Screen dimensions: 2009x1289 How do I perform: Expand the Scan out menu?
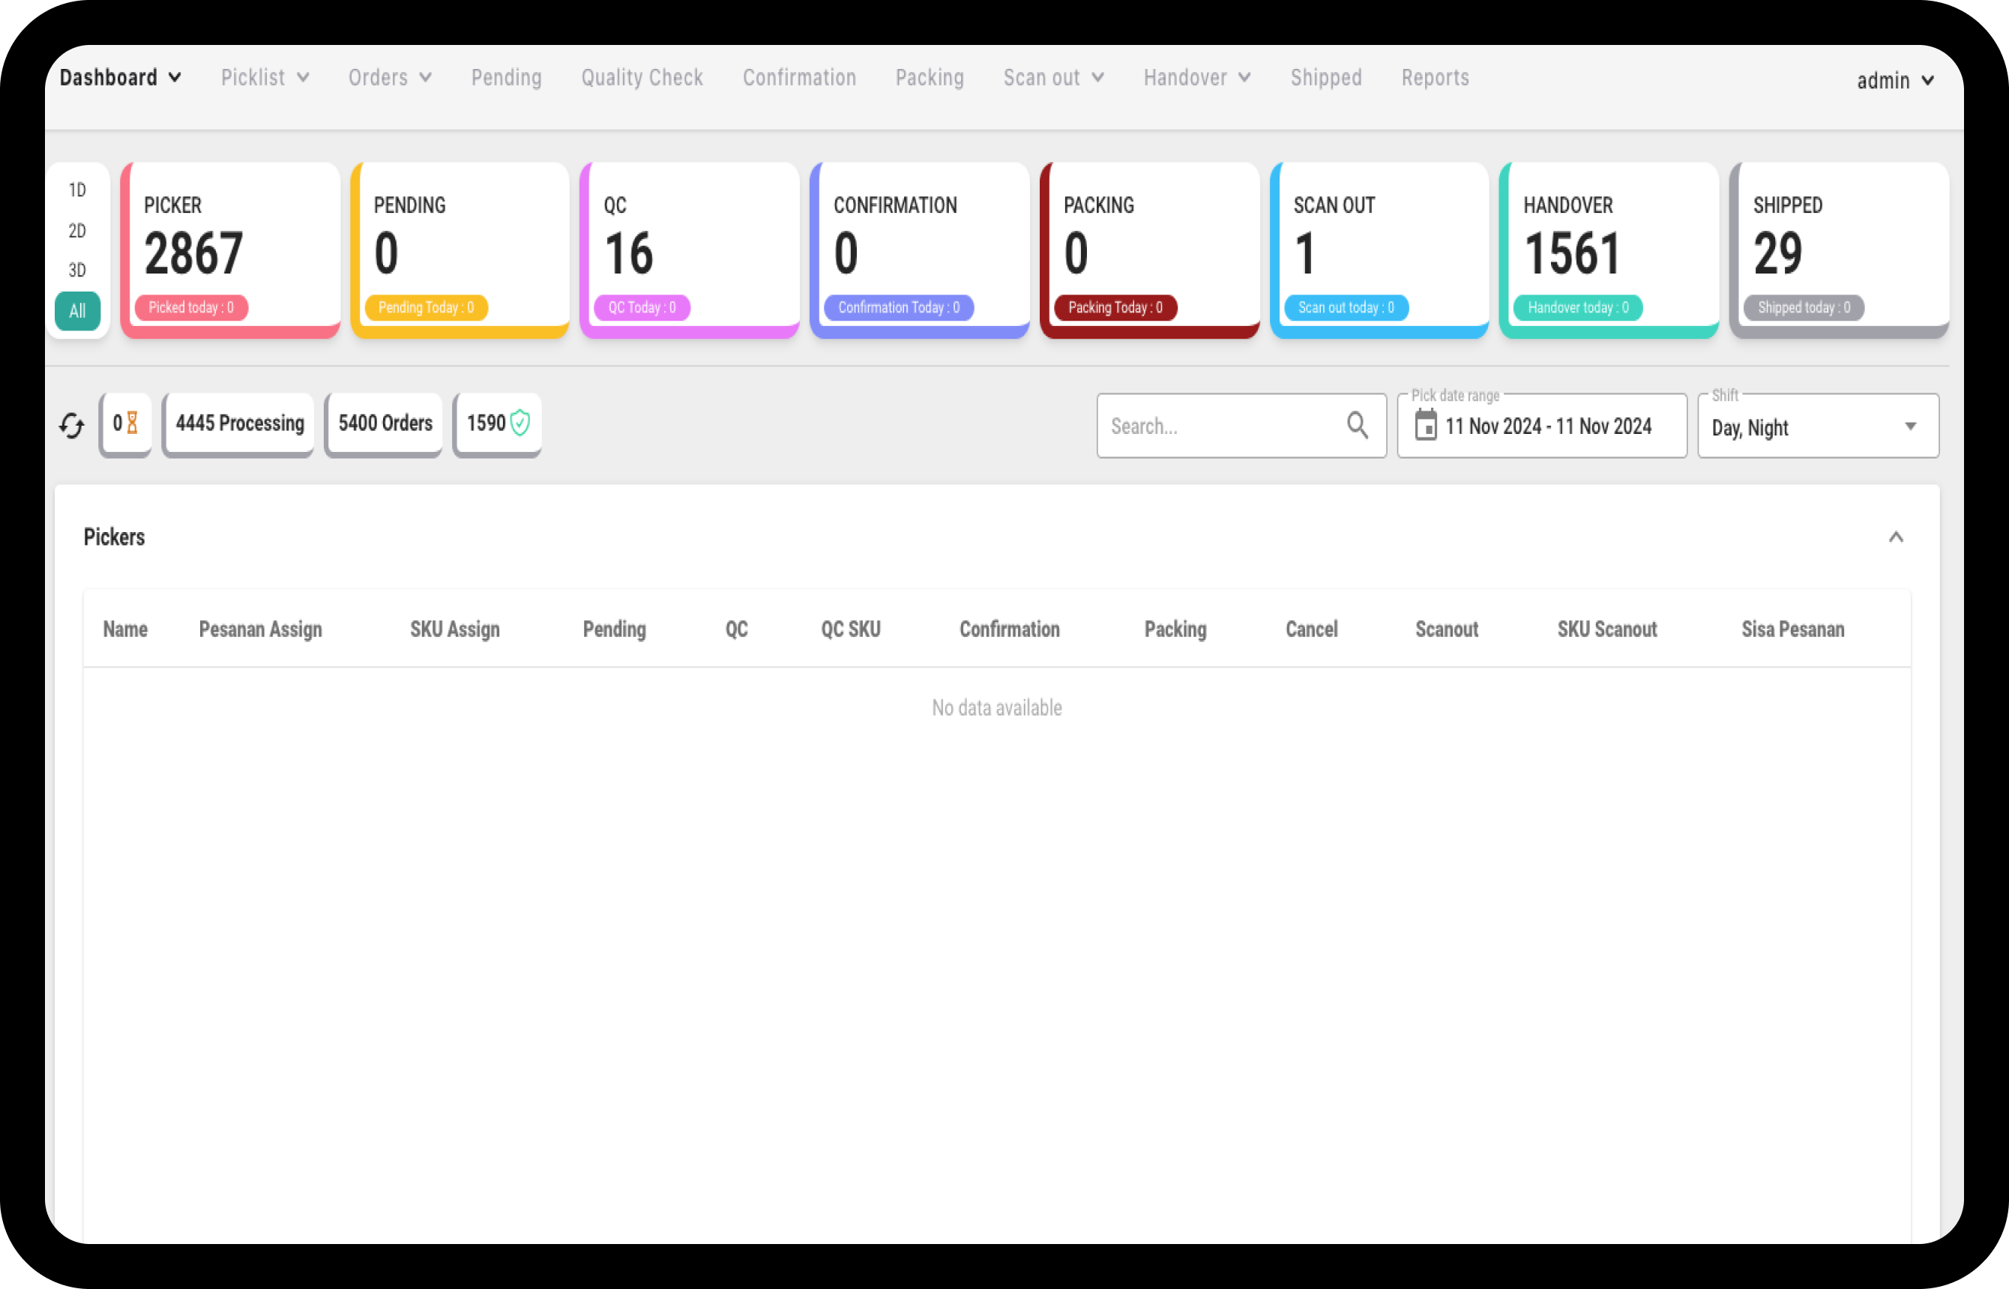tap(1054, 78)
